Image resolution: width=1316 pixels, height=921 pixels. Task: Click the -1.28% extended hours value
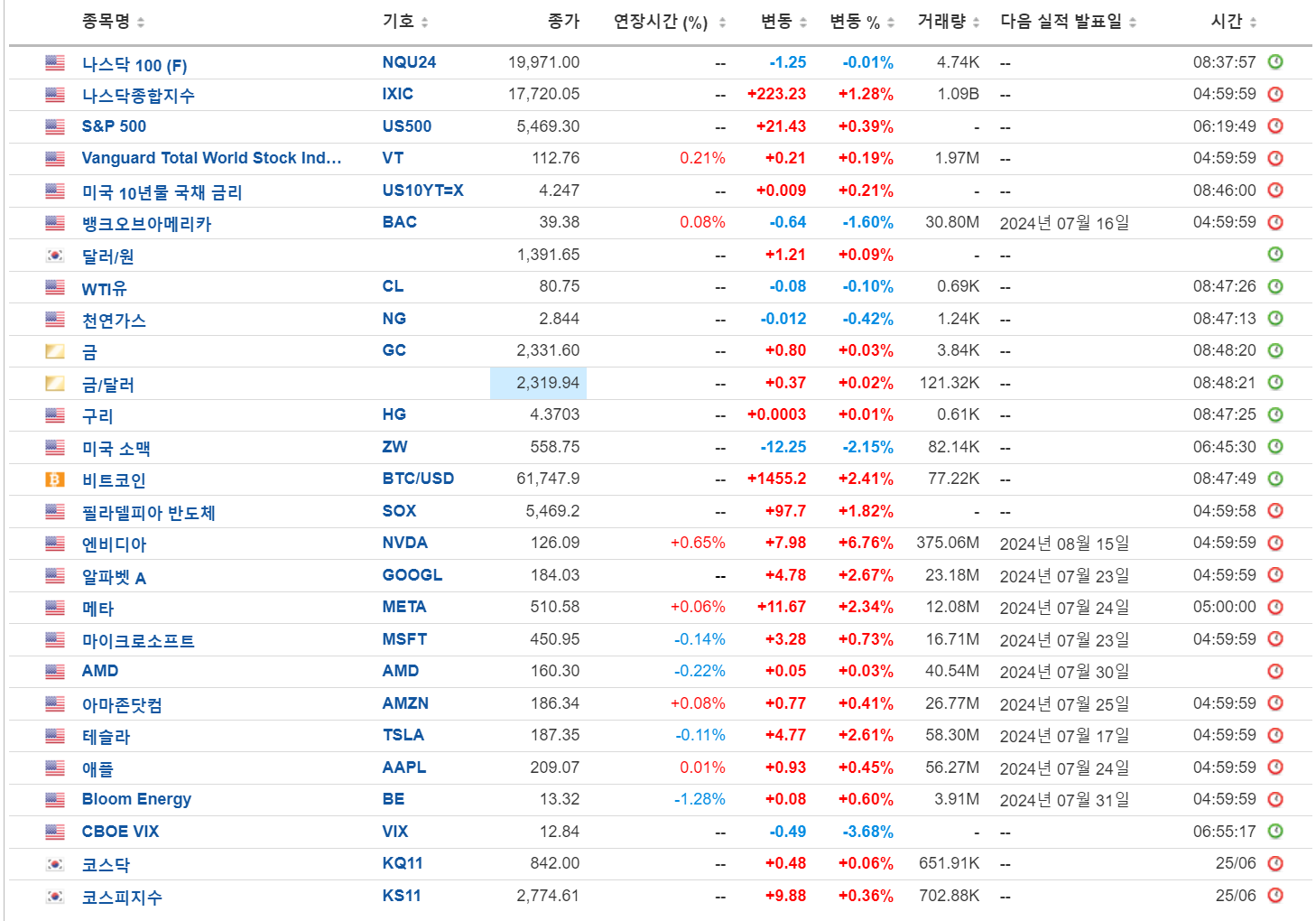[700, 799]
